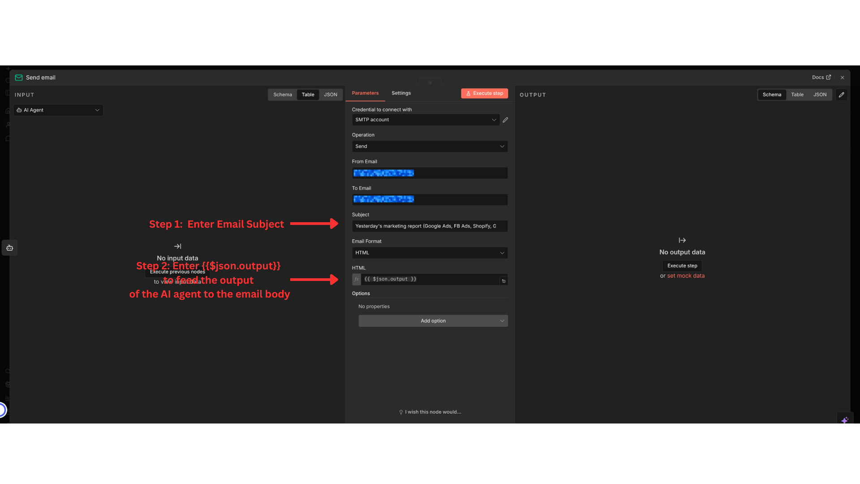The height and width of the screenshot is (484, 860).
Task: Select the Schema view for input data
Action: [282, 94]
